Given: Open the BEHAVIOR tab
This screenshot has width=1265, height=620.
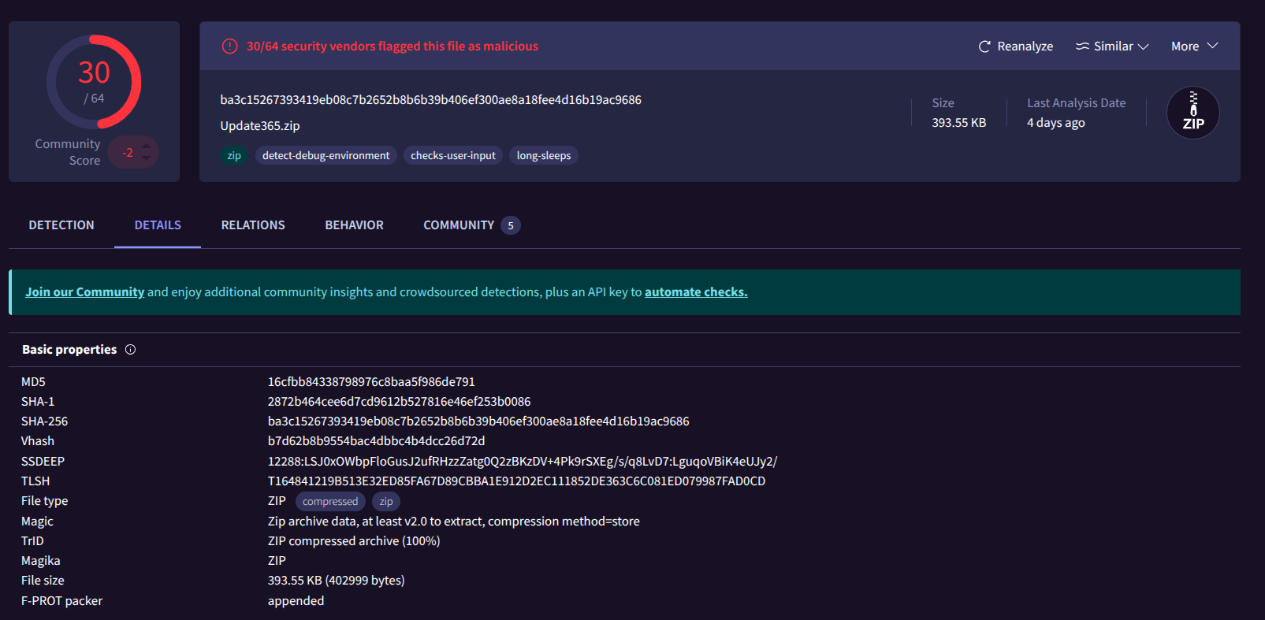Looking at the screenshot, I should (x=354, y=225).
